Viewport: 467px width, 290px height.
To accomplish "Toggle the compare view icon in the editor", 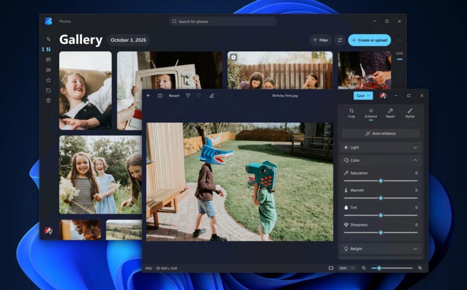I will 160,96.
